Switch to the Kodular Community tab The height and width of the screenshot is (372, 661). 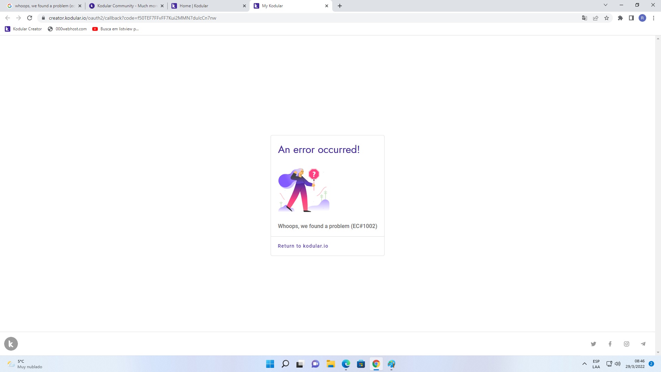click(126, 6)
